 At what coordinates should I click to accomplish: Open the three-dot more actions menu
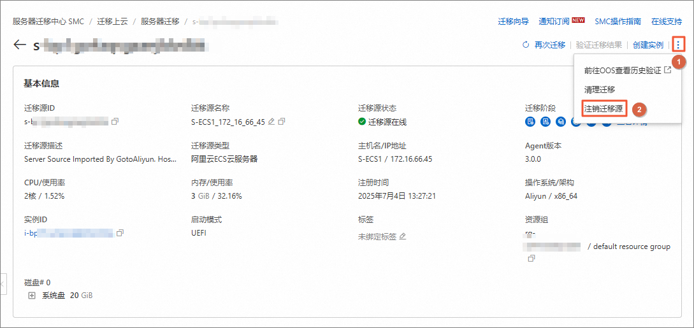(x=678, y=45)
